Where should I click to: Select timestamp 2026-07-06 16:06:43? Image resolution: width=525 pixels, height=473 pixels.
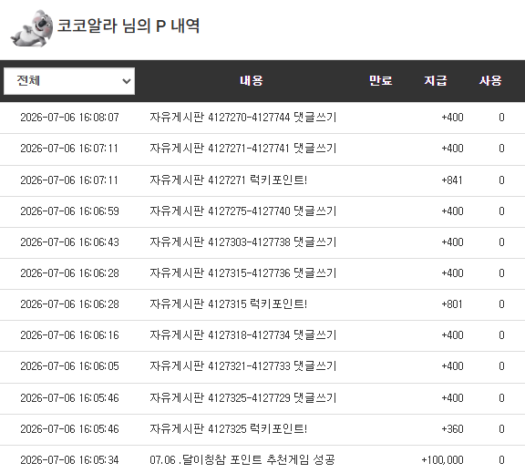coord(69,242)
